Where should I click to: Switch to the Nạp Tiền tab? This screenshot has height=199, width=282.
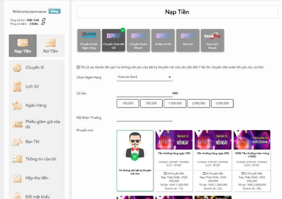tap(23, 46)
